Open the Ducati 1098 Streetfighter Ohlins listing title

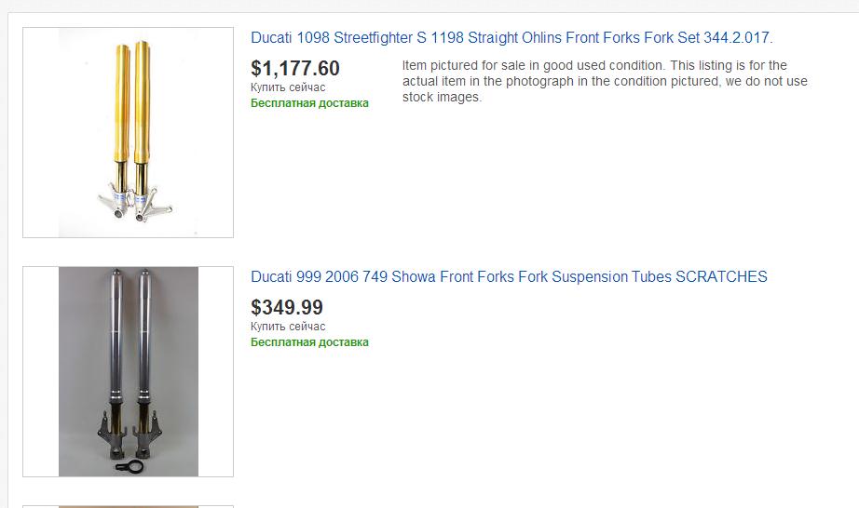pyautogui.click(x=511, y=38)
